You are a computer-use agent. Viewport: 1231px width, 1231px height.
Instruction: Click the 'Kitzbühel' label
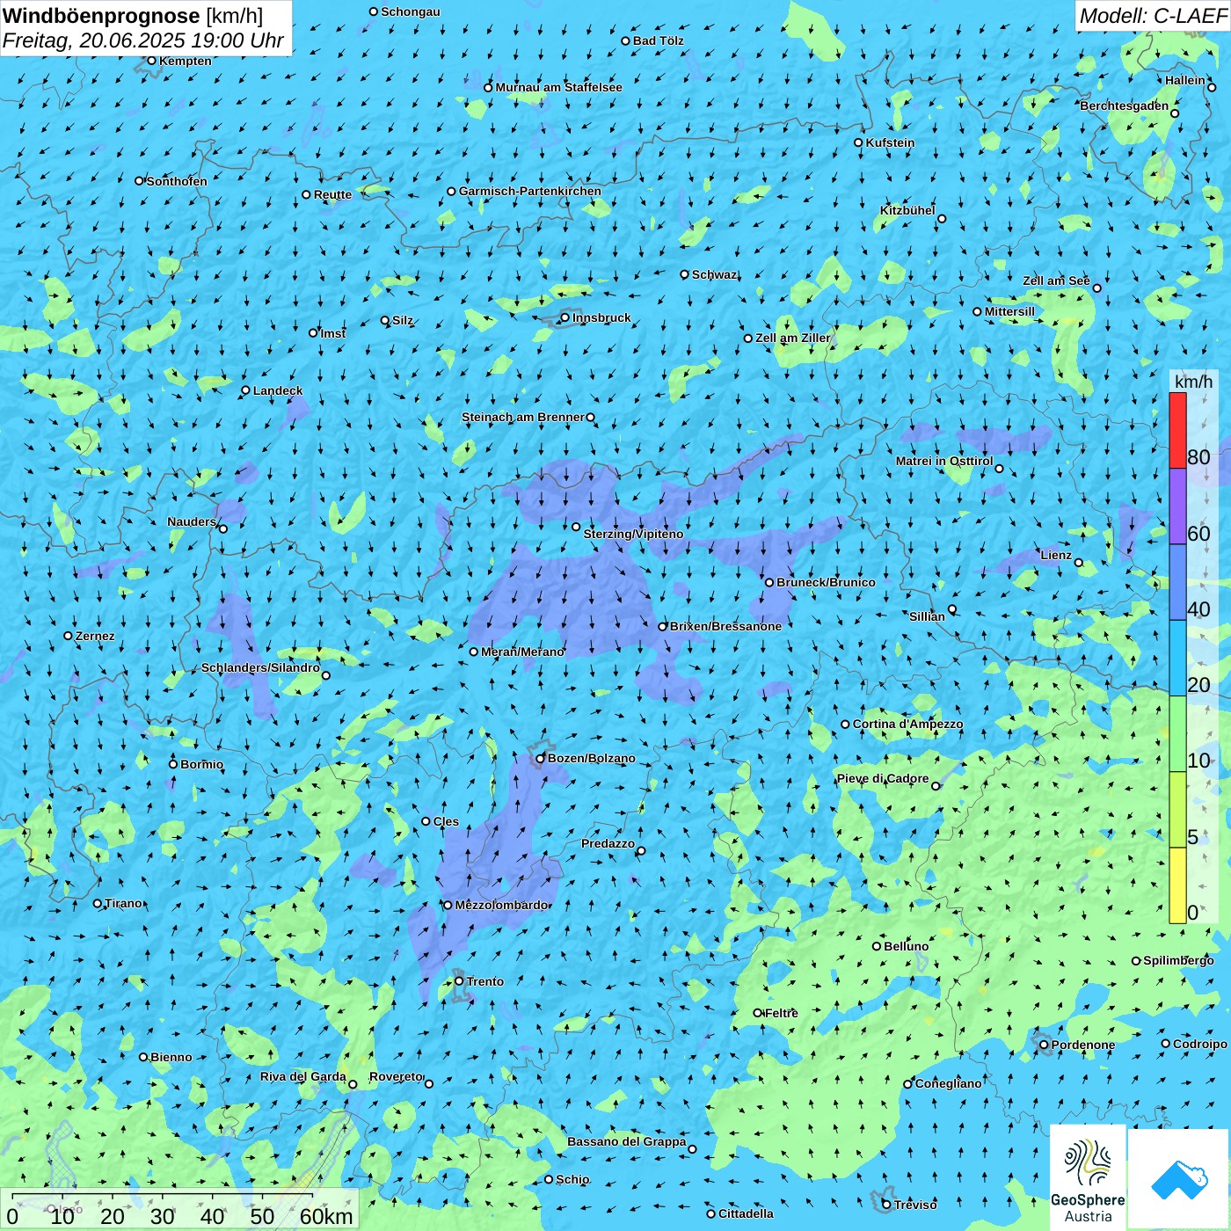tap(907, 210)
